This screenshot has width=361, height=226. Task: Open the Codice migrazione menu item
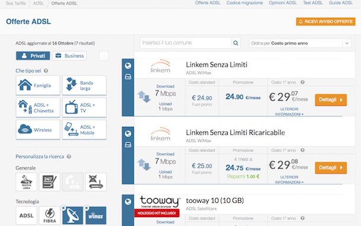pos(244,3)
